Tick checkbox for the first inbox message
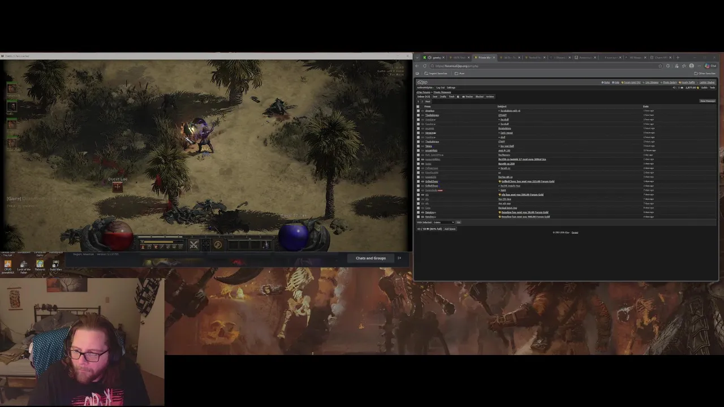 (x=418, y=110)
